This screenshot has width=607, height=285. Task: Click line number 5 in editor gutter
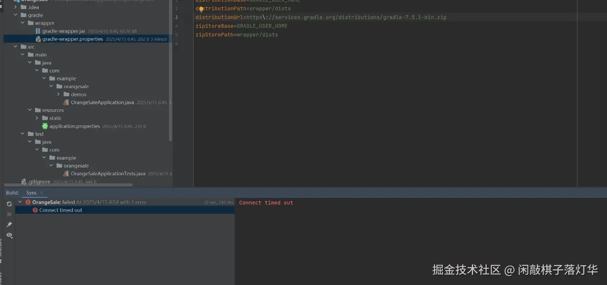point(177,35)
